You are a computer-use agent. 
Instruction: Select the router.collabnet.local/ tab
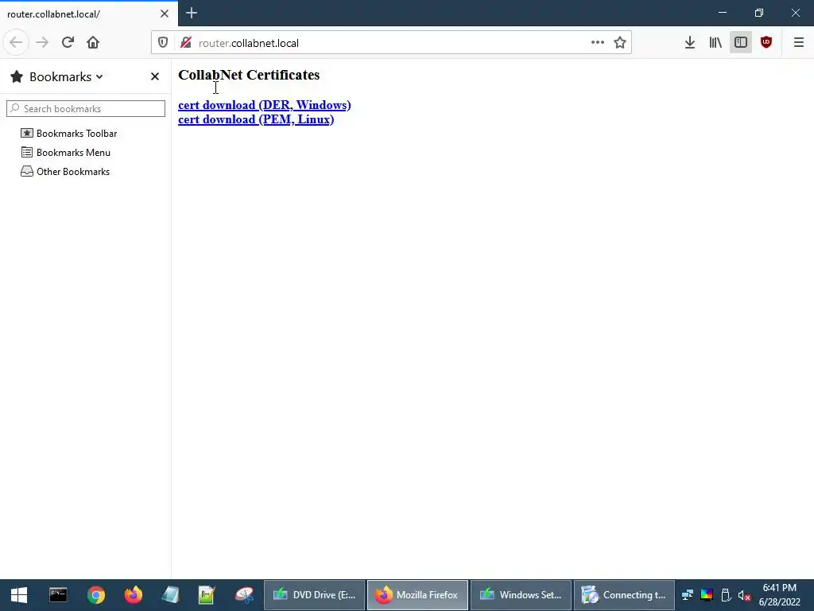pyautogui.click(x=88, y=14)
